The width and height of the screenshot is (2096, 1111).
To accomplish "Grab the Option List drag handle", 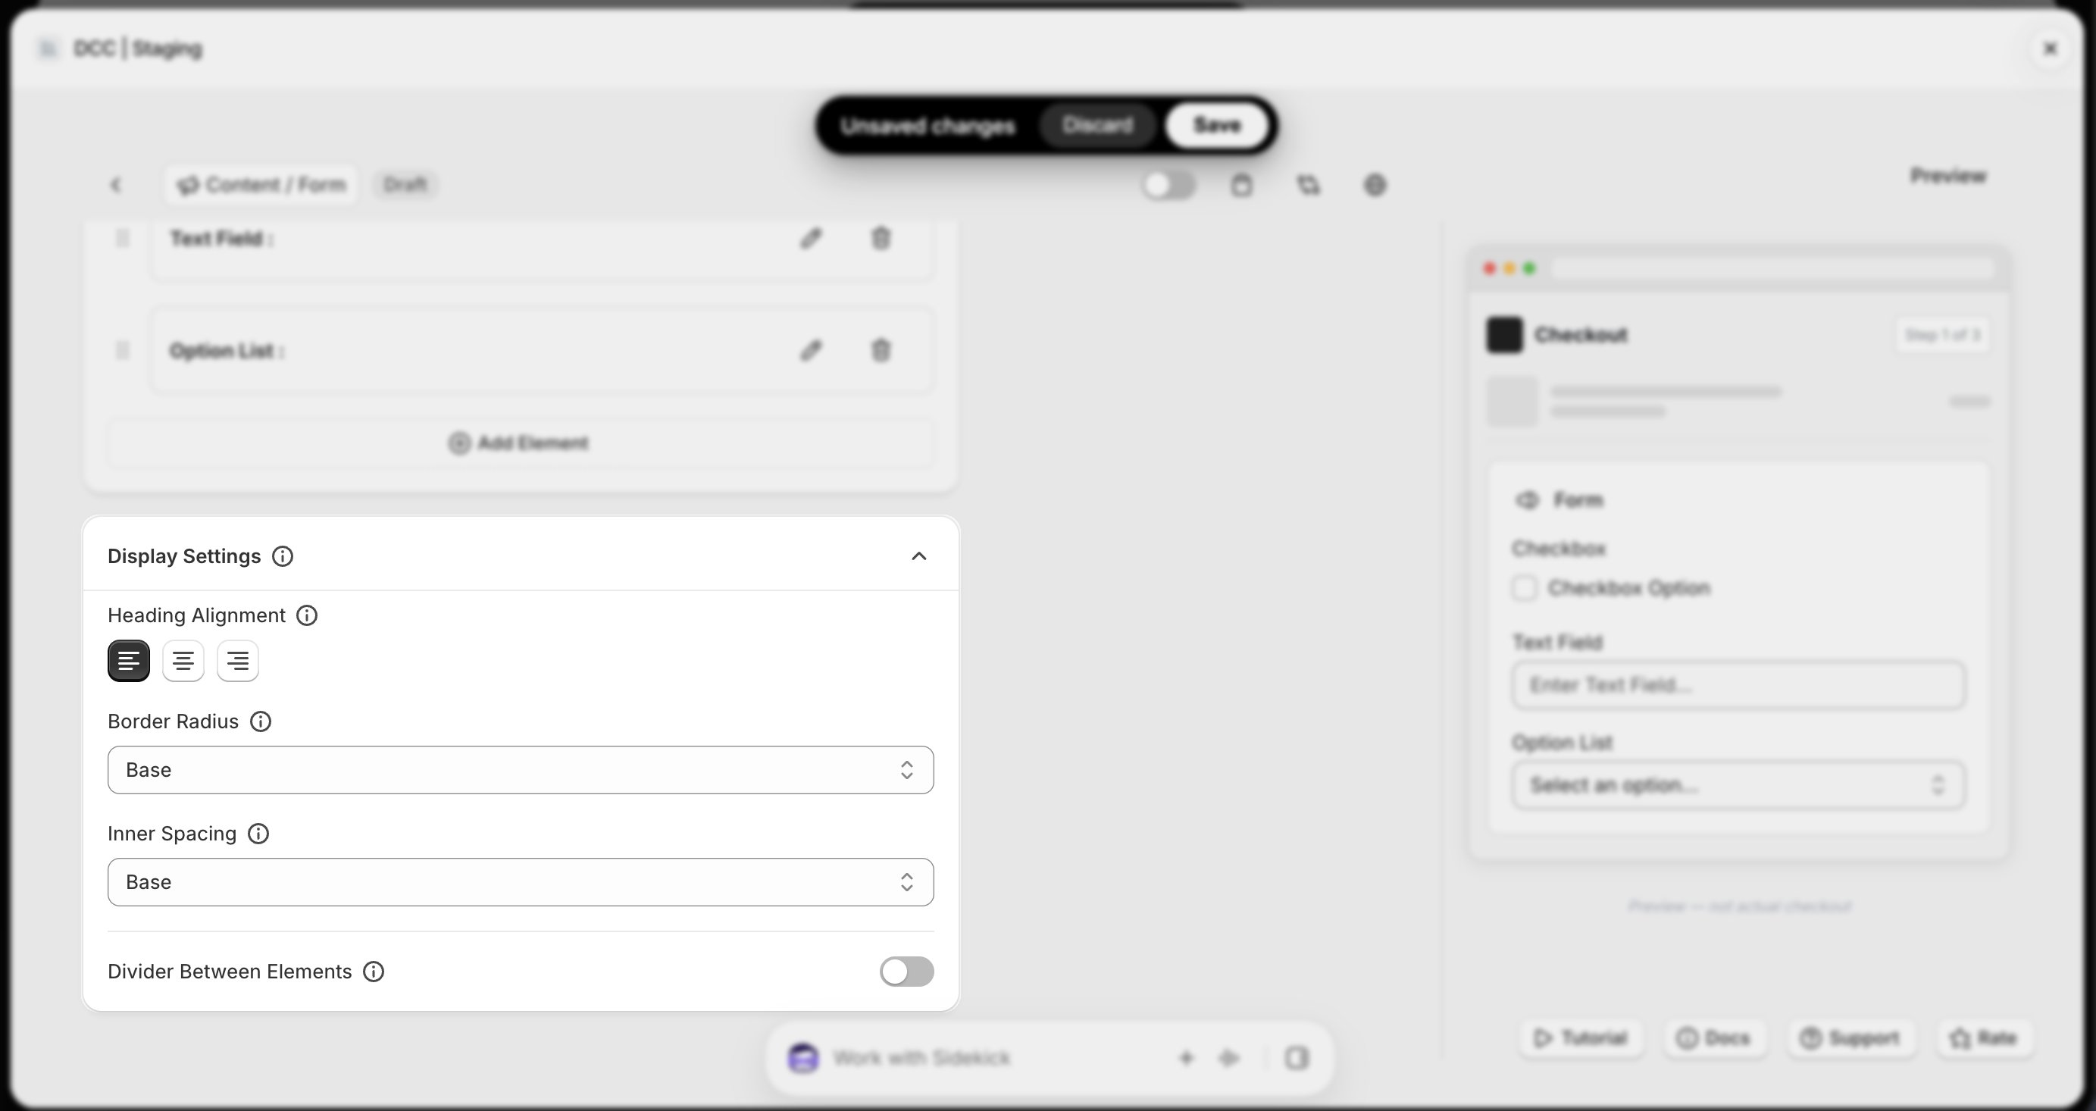I will point(122,350).
